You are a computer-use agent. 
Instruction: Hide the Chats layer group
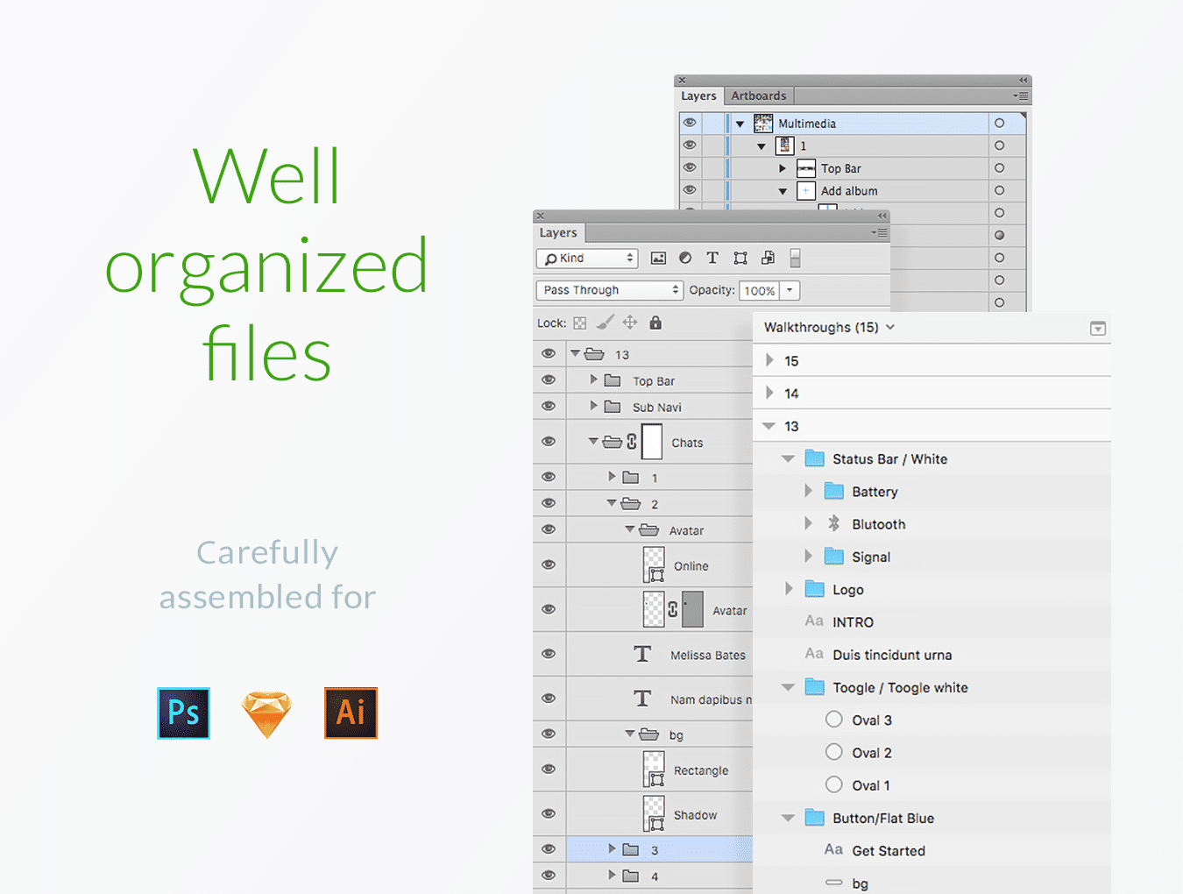(x=549, y=442)
